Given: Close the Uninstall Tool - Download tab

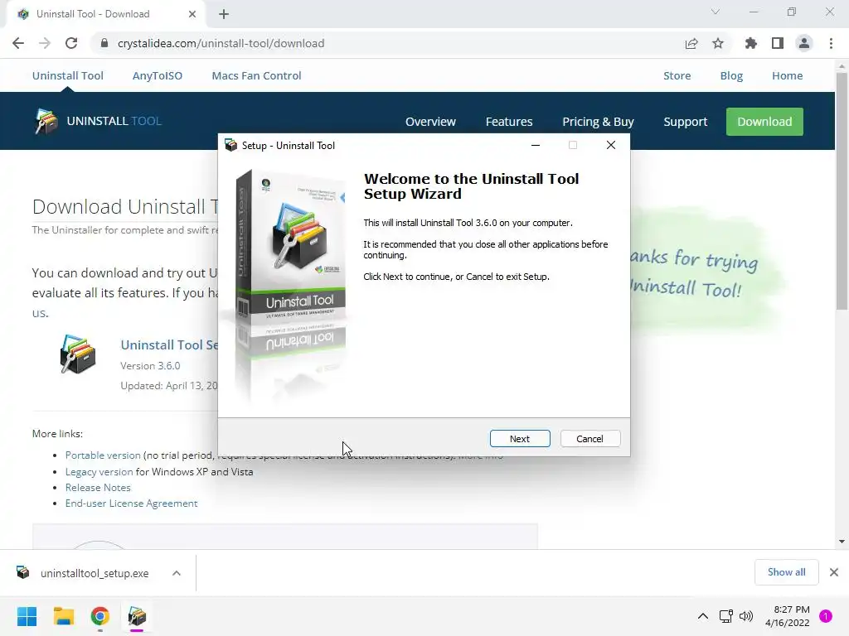Looking at the screenshot, I should [x=192, y=14].
